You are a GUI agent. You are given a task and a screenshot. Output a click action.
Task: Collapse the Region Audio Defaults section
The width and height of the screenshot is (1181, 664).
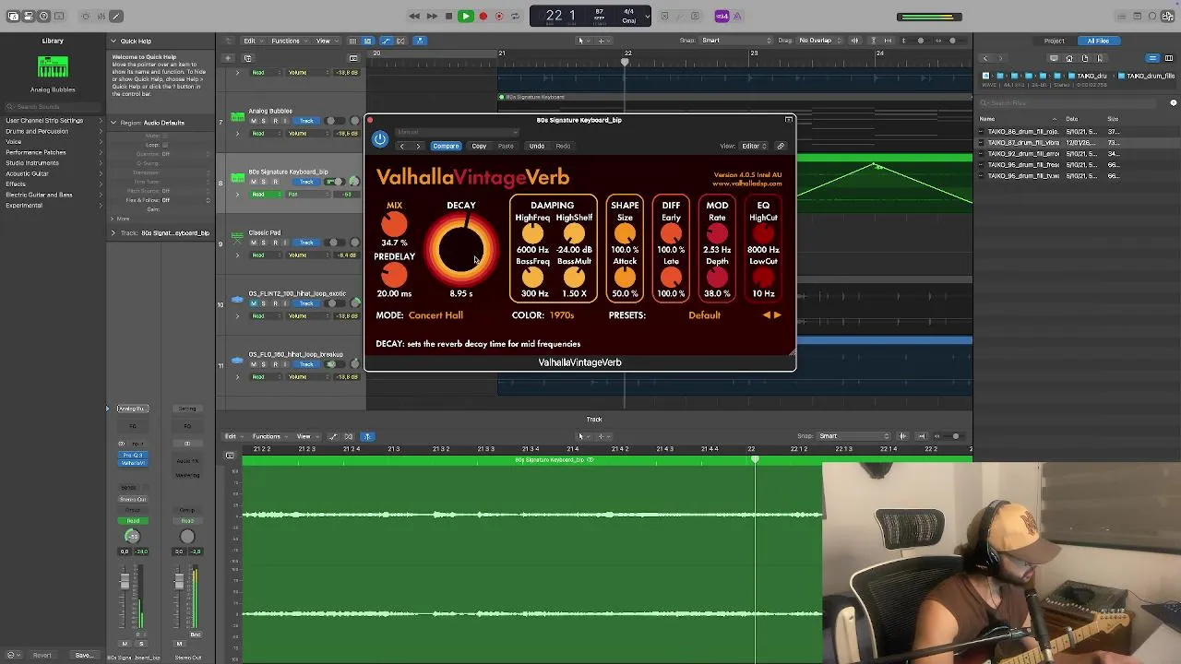coord(113,123)
